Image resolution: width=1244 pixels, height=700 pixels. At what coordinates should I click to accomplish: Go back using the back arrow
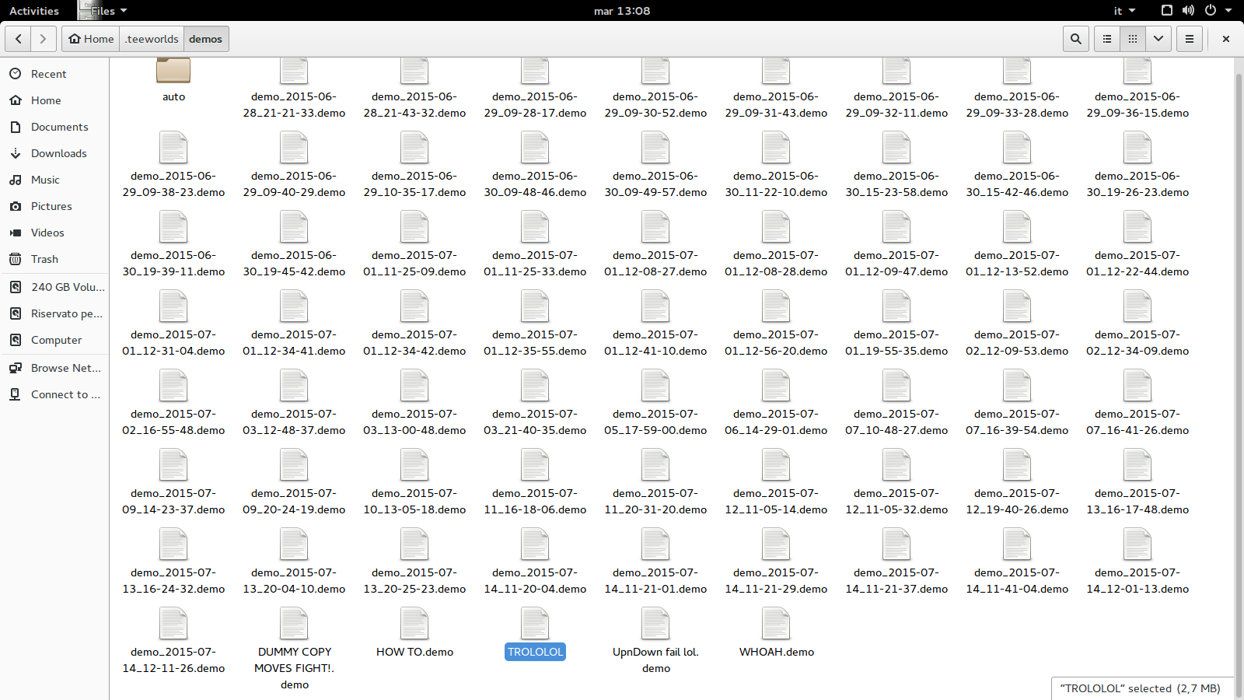click(x=19, y=39)
